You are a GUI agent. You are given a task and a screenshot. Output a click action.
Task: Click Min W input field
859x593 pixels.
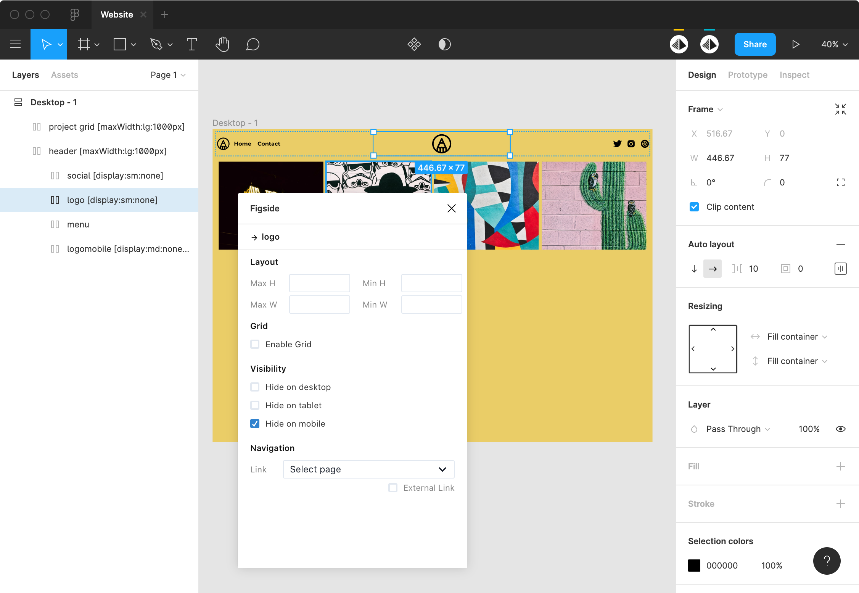click(432, 305)
